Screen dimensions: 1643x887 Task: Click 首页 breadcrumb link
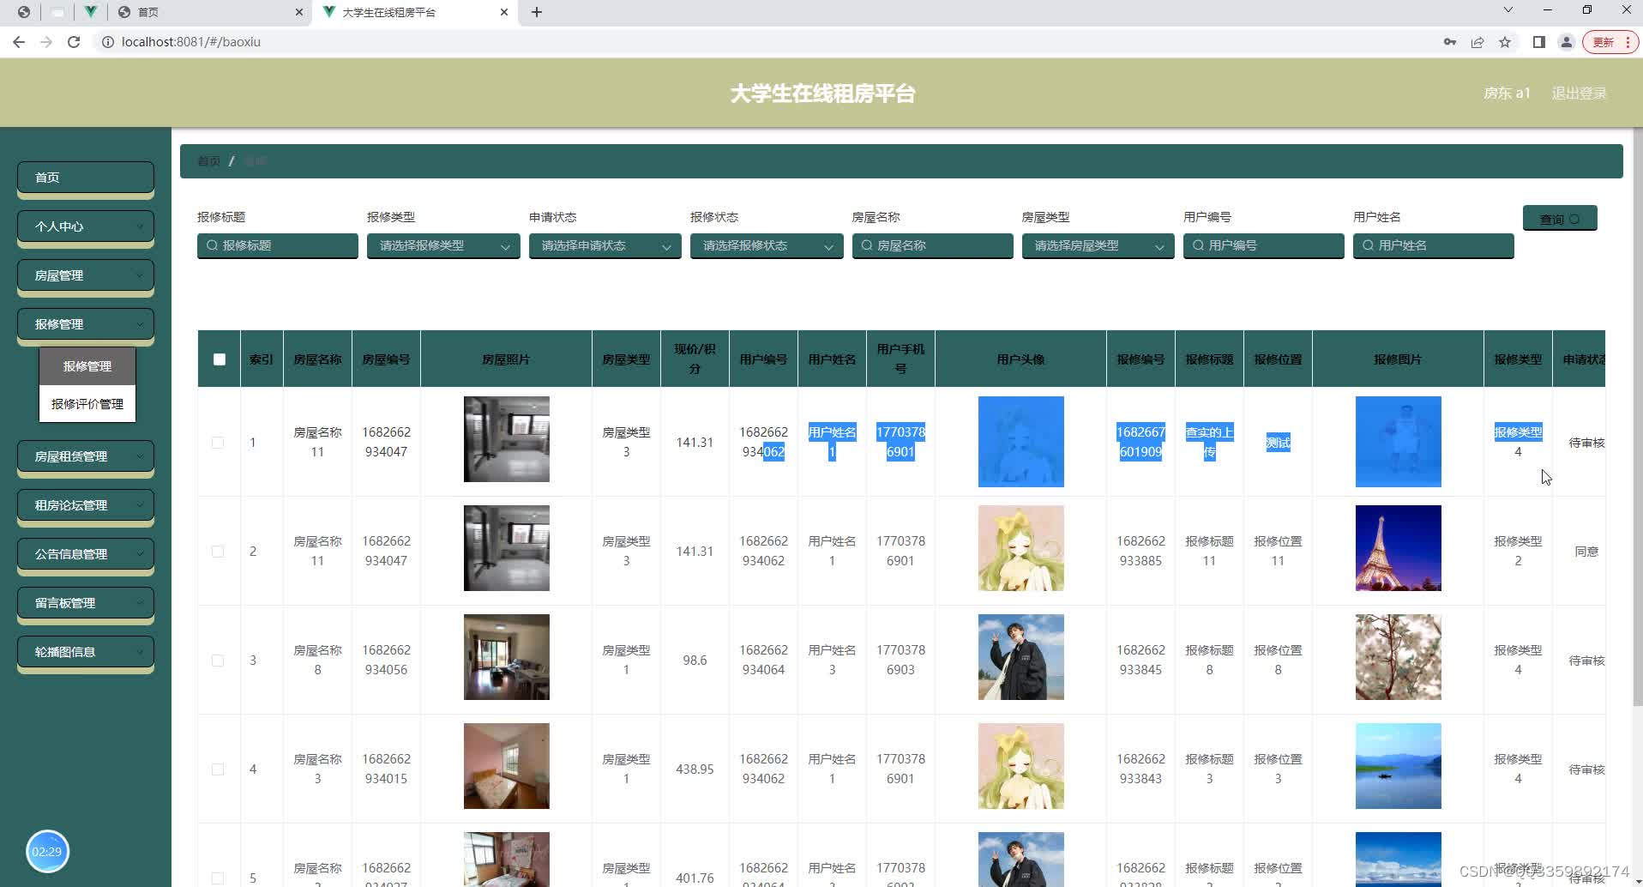208,161
